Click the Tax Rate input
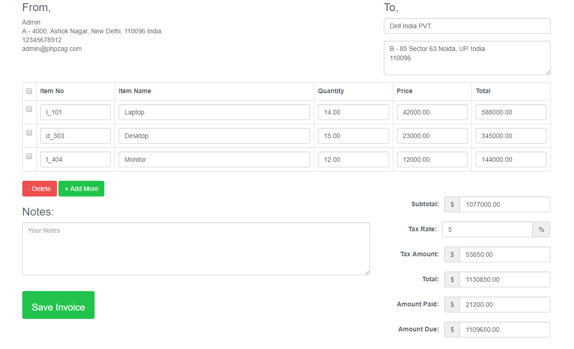 (x=487, y=229)
